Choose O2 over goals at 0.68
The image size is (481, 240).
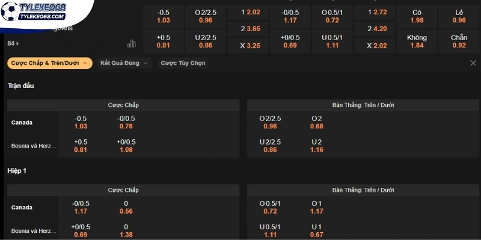317,122
